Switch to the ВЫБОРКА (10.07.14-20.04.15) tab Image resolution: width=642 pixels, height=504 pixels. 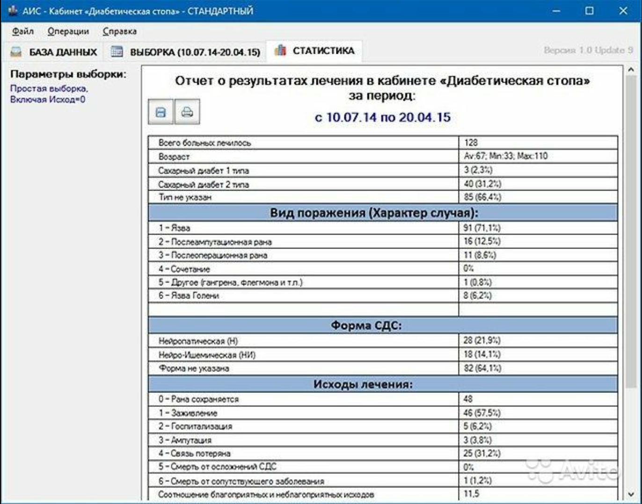pos(185,52)
